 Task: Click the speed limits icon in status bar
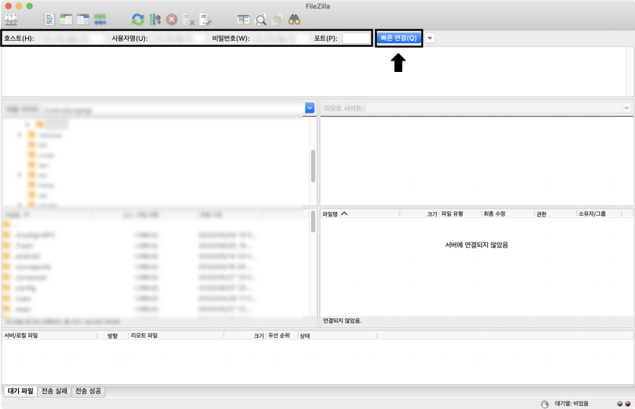(x=545, y=404)
